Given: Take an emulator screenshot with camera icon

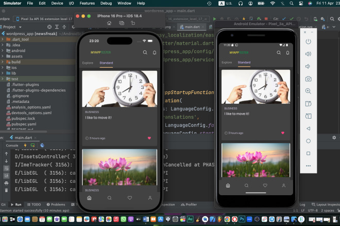Looking at the screenshot, I should coord(308,79).
